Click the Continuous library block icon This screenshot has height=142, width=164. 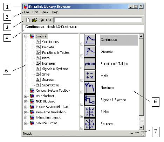tap(90, 40)
